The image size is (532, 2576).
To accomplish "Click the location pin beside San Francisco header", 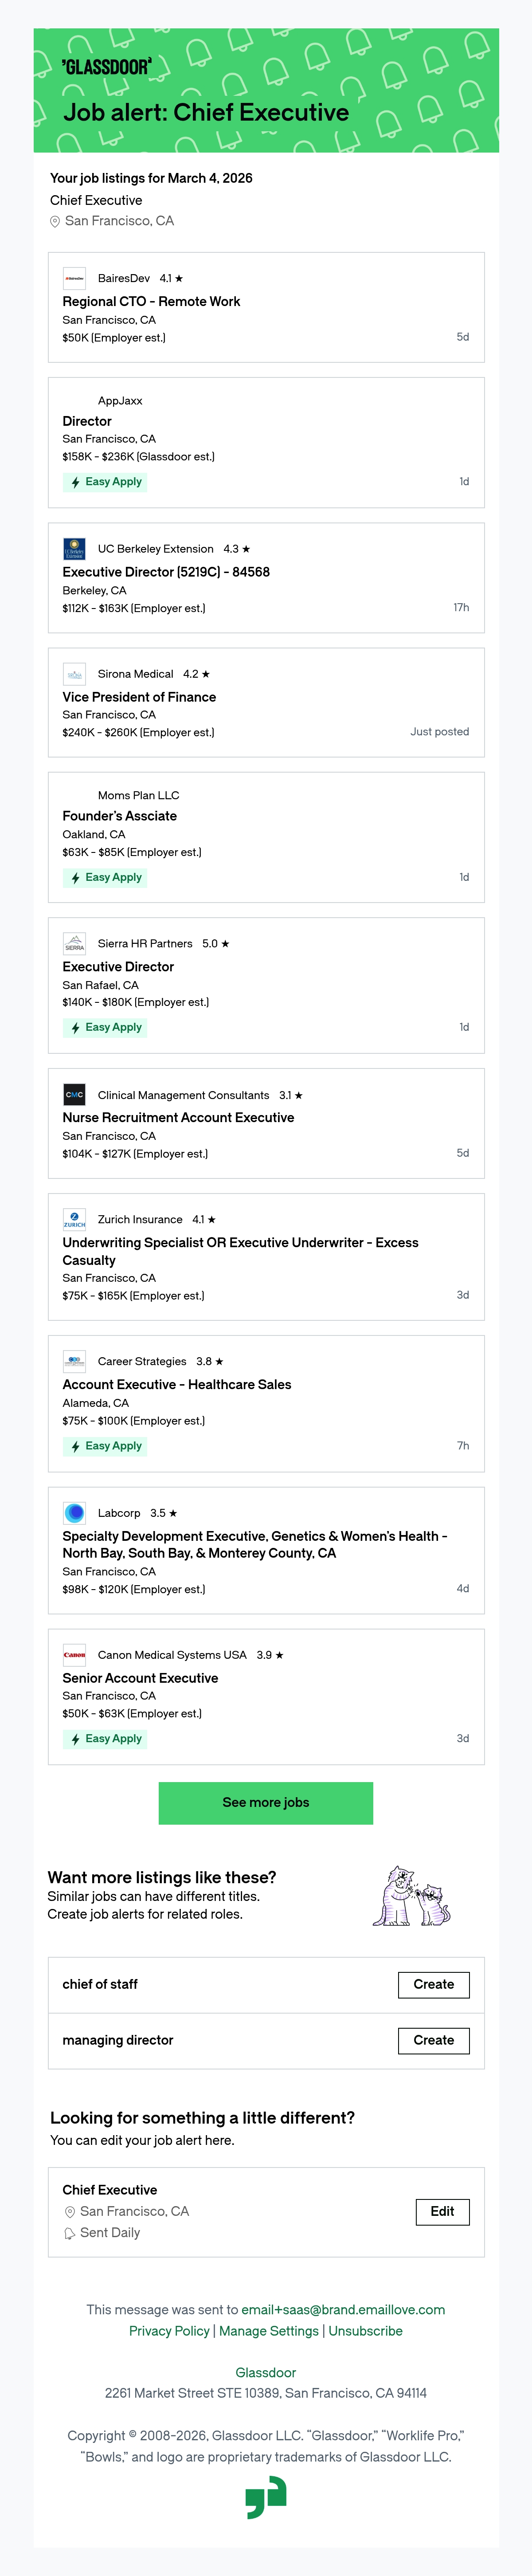I will click(x=55, y=222).
